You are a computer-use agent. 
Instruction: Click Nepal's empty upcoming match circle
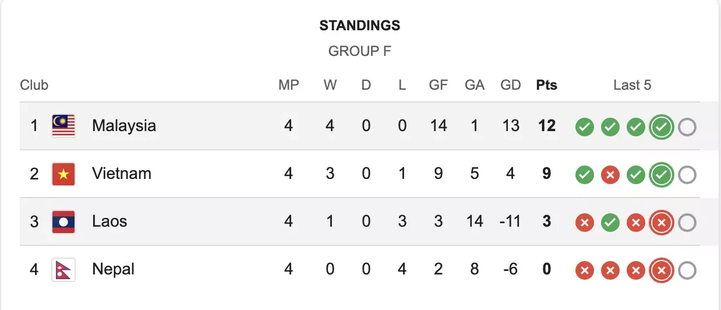pyautogui.click(x=687, y=270)
